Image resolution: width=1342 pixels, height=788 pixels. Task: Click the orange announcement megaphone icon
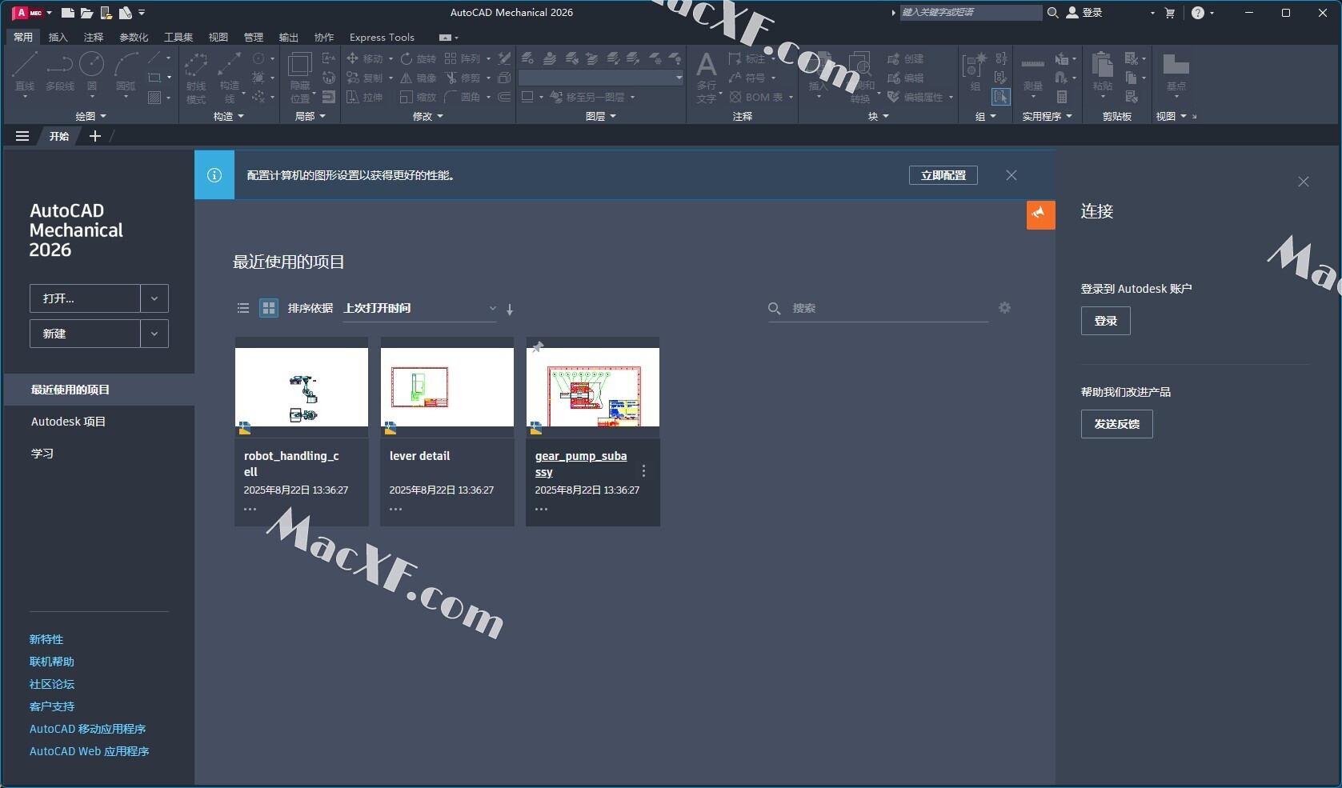tap(1040, 214)
